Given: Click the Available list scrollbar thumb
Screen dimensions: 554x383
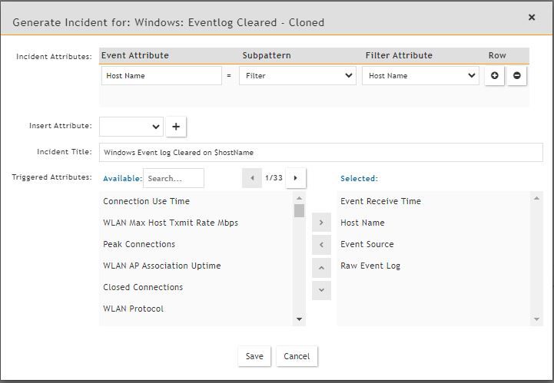Looking at the screenshot, I should [x=299, y=211].
